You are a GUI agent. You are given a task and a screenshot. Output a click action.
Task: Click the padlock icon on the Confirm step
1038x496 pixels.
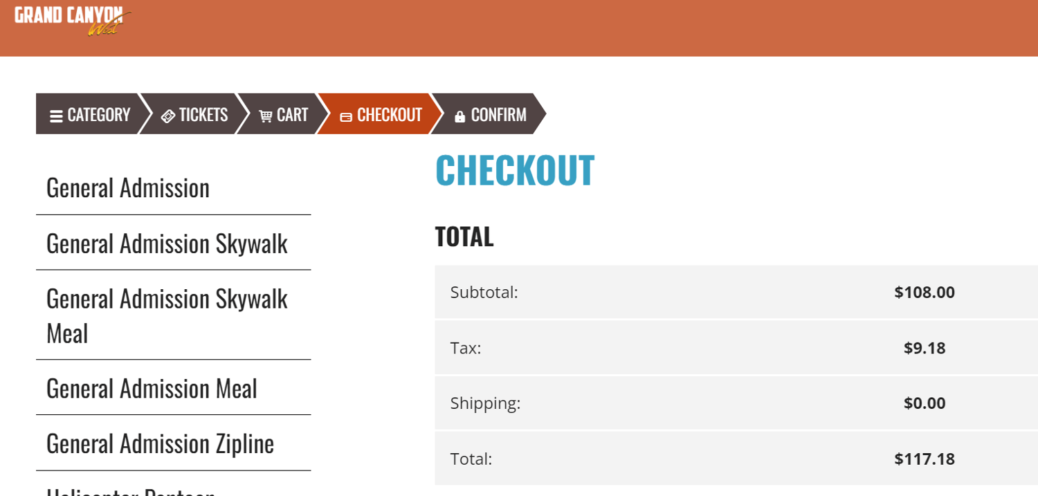tap(459, 115)
